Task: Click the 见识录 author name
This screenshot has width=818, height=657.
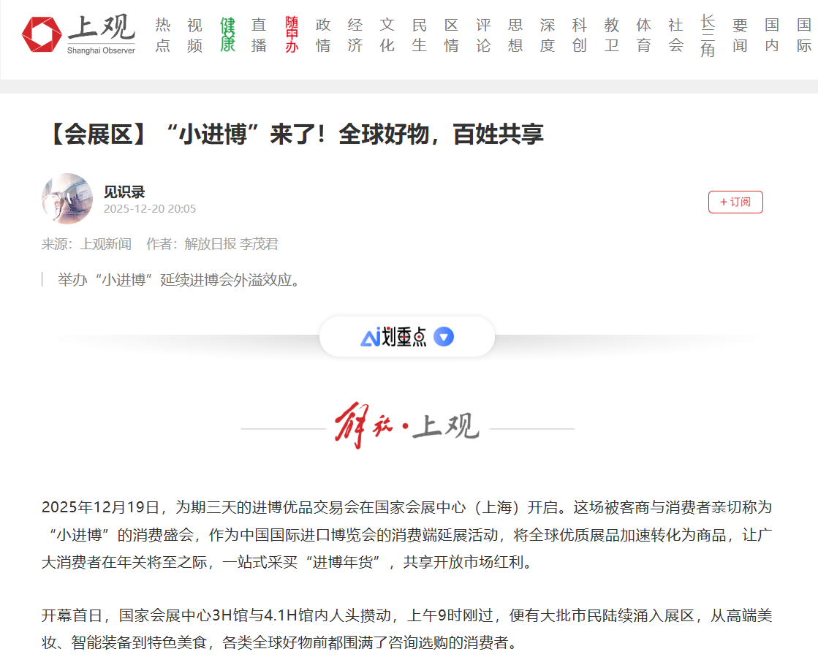Action: pos(124,192)
